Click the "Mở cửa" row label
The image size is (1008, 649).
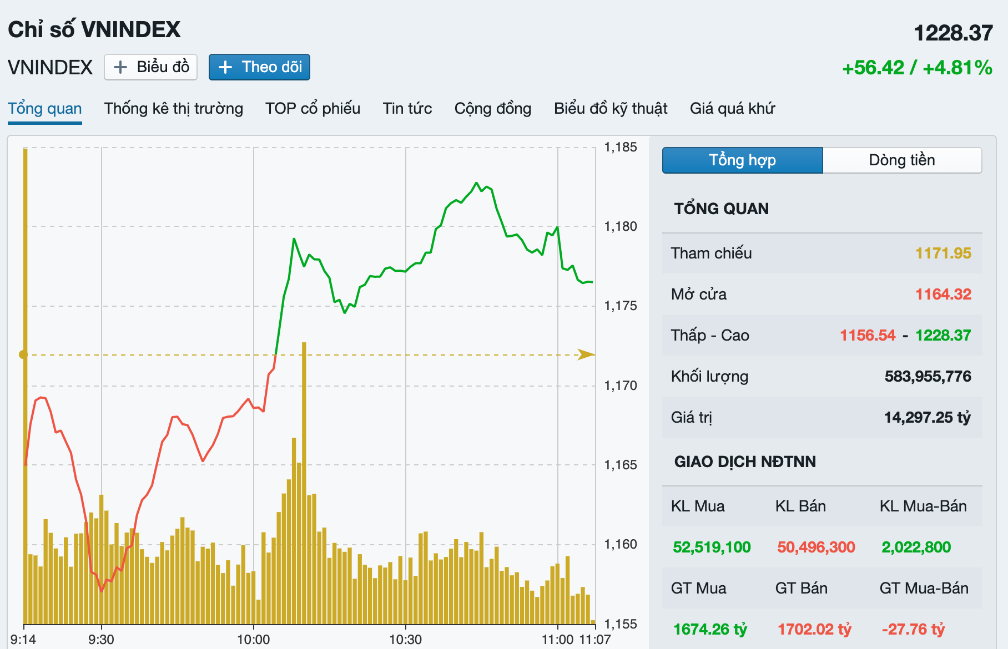[699, 295]
